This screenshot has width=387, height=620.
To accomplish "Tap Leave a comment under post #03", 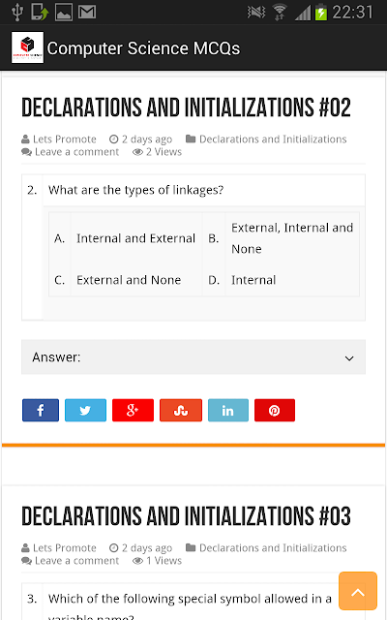I will 76,561.
